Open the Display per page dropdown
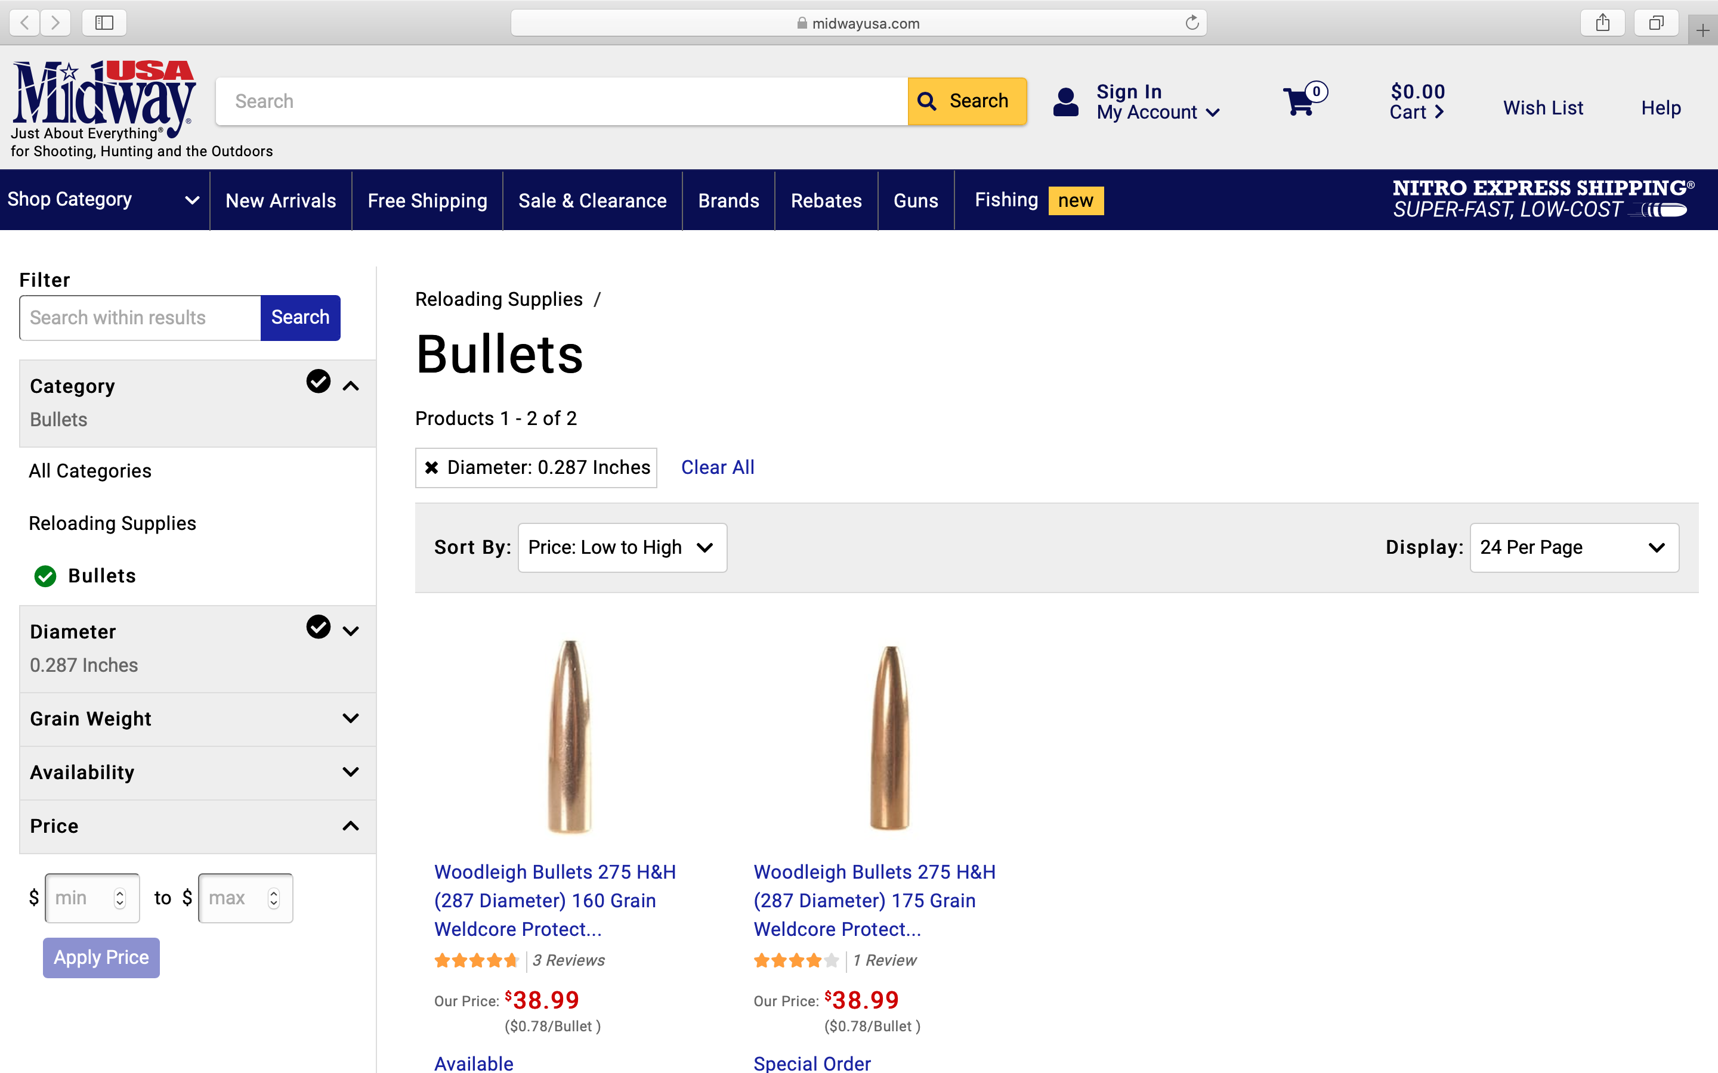The height and width of the screenshot is (1073, 1718). pos(1574,547)
